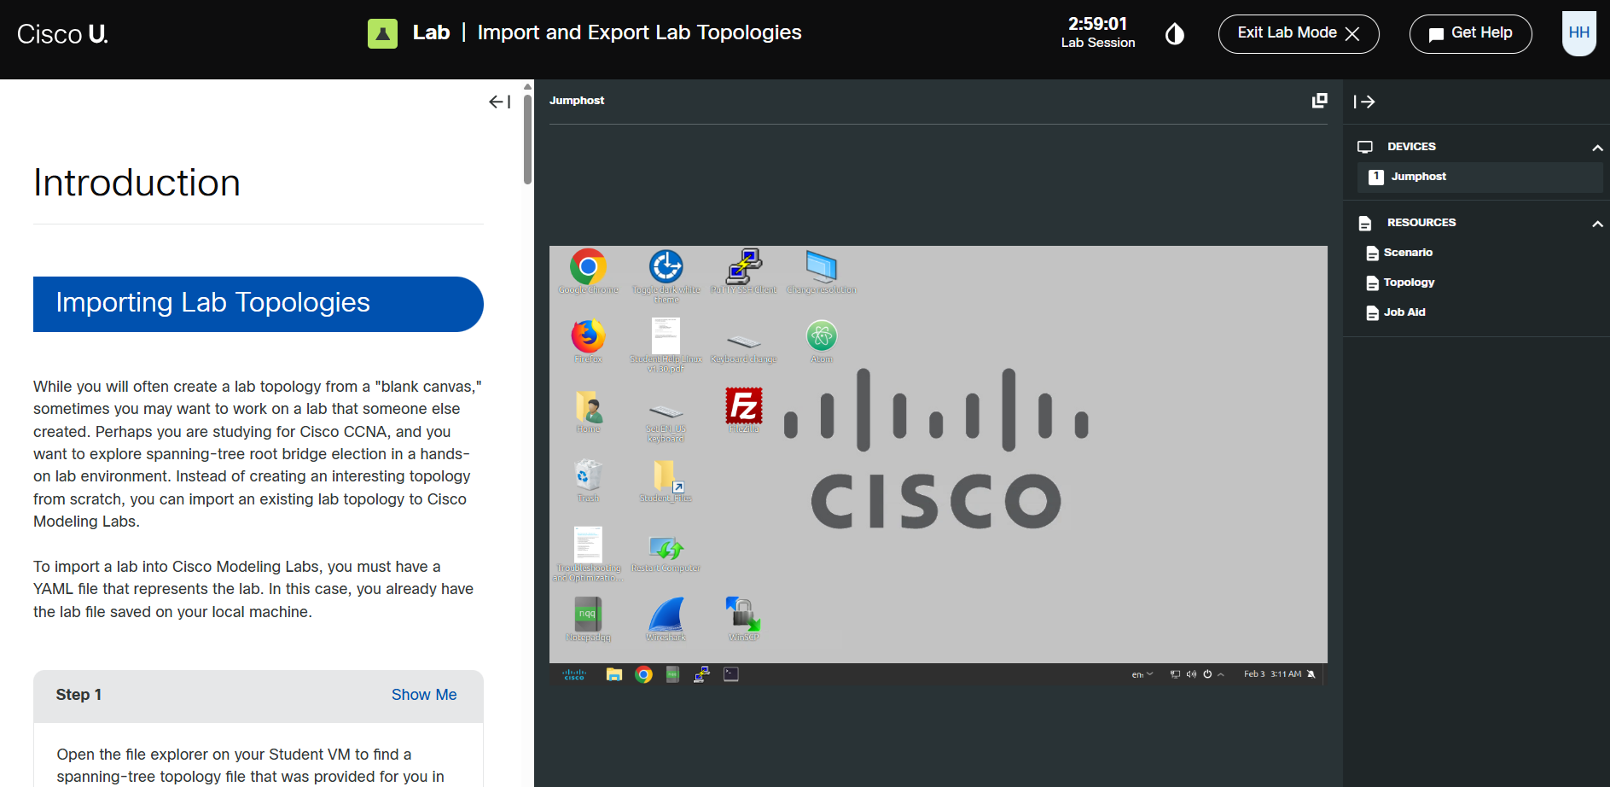Collapse the DEVICES section chevron
Screen dimensions: 1610x787
[x=1597, y=148]
